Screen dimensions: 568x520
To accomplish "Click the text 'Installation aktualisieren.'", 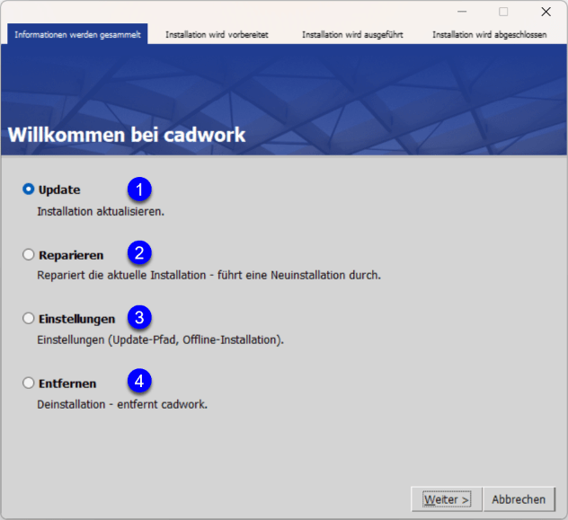I will pos(101,211).
